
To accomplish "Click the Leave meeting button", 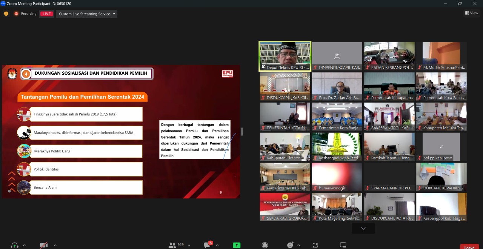I will 469,247.
